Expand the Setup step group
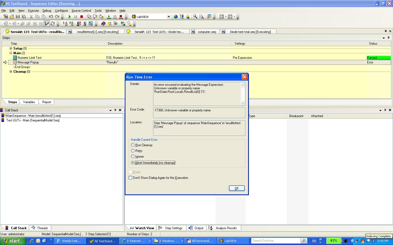This screenshot has height=245, width=393. 11,48
